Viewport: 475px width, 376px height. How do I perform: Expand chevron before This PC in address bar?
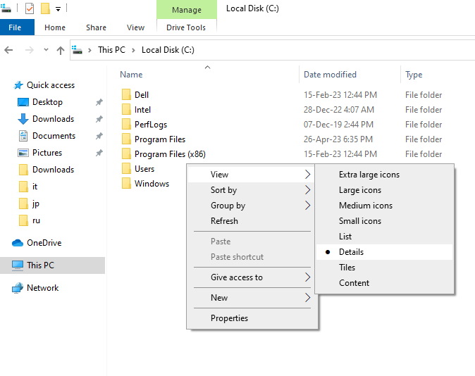coord(90,50)
